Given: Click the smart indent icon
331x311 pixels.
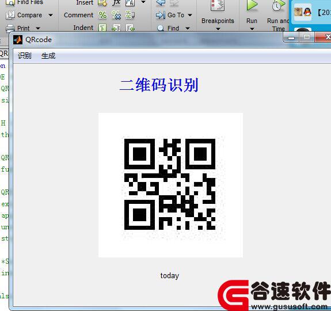Looking at the screenshot, I should (x=102, y=28).
